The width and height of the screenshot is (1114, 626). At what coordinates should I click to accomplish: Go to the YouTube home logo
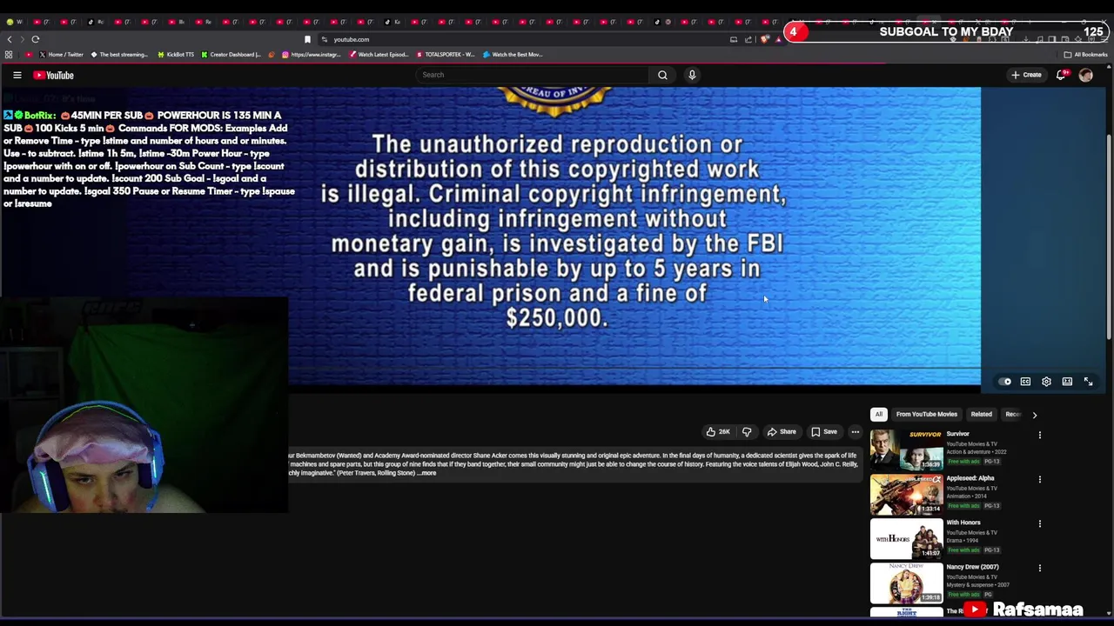(x=54, y=75)
